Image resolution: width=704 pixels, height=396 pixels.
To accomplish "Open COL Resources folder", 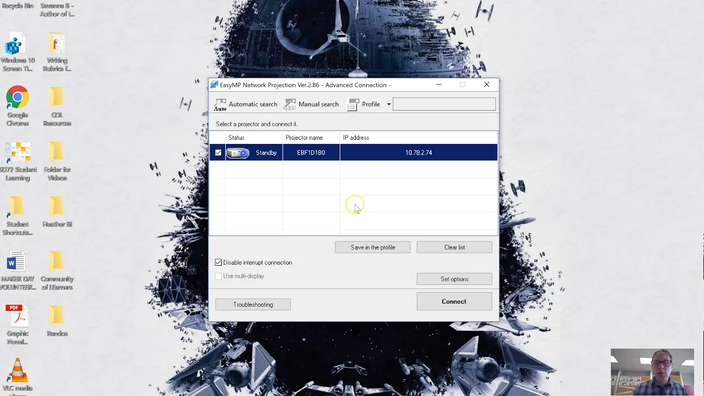I will 57,107.
